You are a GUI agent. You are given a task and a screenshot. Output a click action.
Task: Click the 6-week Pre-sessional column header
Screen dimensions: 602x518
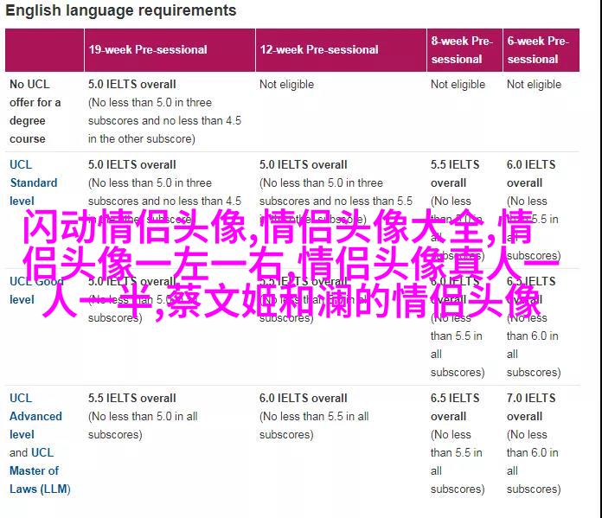[x=541, y=50]
